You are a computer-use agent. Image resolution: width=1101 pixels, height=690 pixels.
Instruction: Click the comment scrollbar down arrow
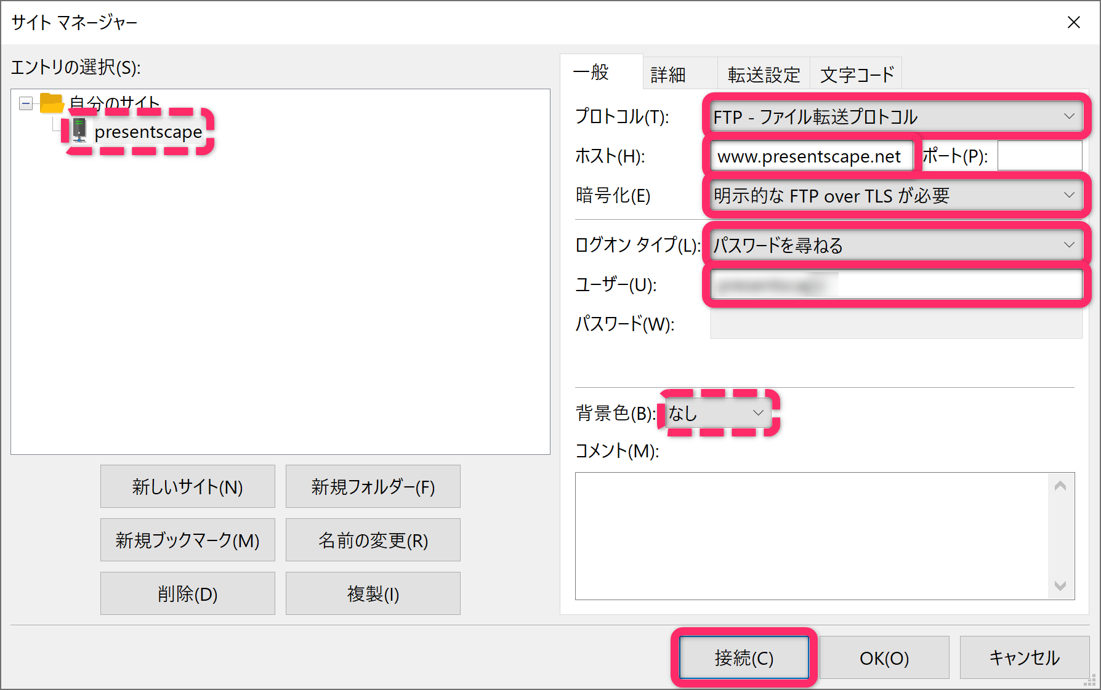click(1060, 586)
